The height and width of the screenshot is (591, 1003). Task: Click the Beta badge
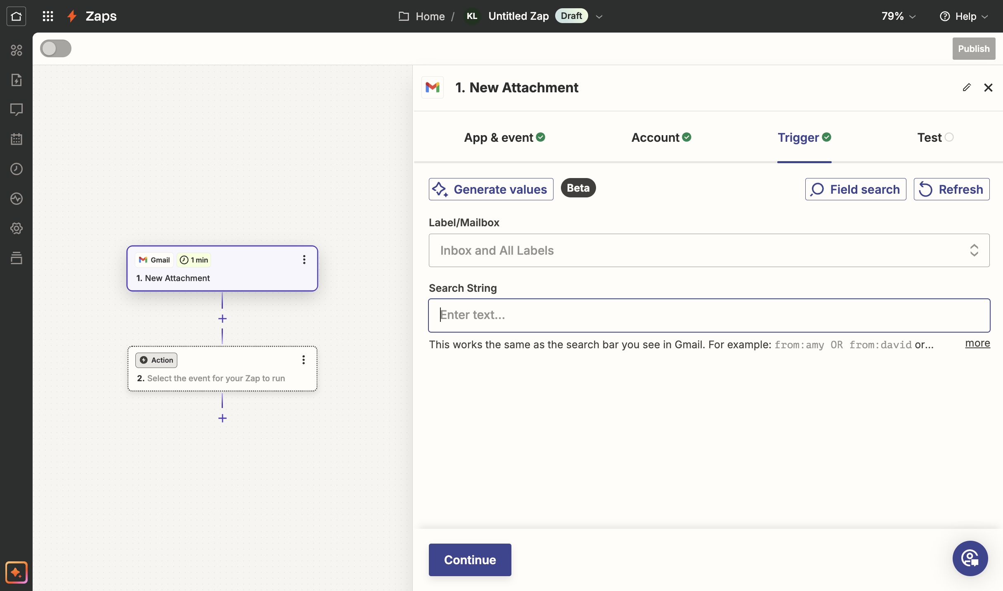tap(578, 188)
